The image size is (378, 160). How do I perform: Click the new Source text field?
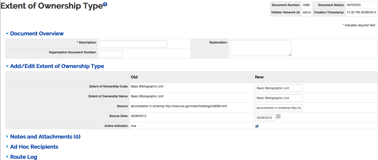click(x=279, y=108)
